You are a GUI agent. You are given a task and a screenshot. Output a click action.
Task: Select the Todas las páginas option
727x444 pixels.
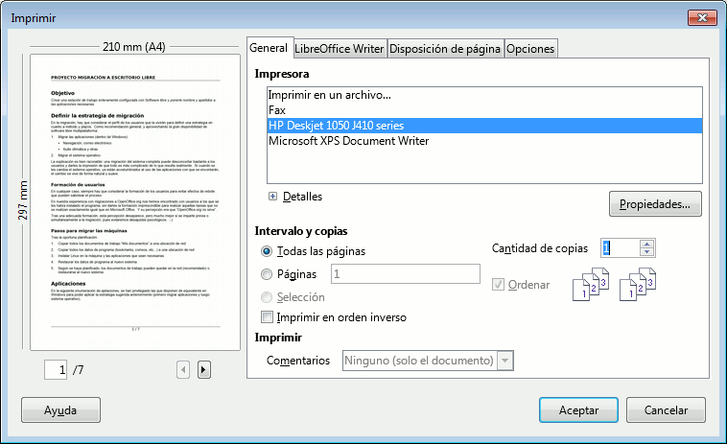click(267, 251)
